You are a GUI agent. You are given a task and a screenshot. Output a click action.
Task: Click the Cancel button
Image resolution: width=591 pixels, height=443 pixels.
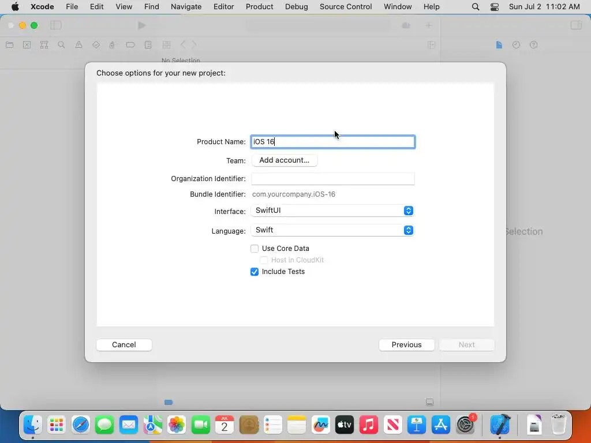(124, 345)
